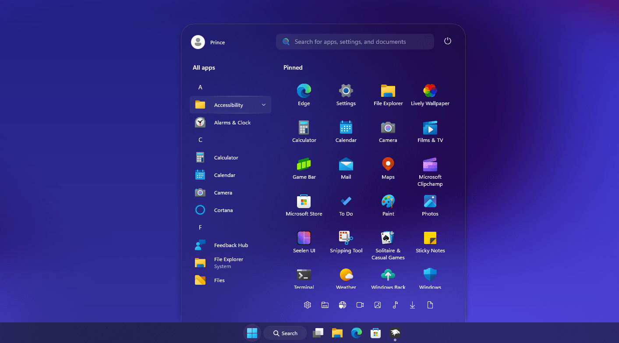Screen dimensions: 619x343
Task: Launch Seelen UI app
Action: 304,242
